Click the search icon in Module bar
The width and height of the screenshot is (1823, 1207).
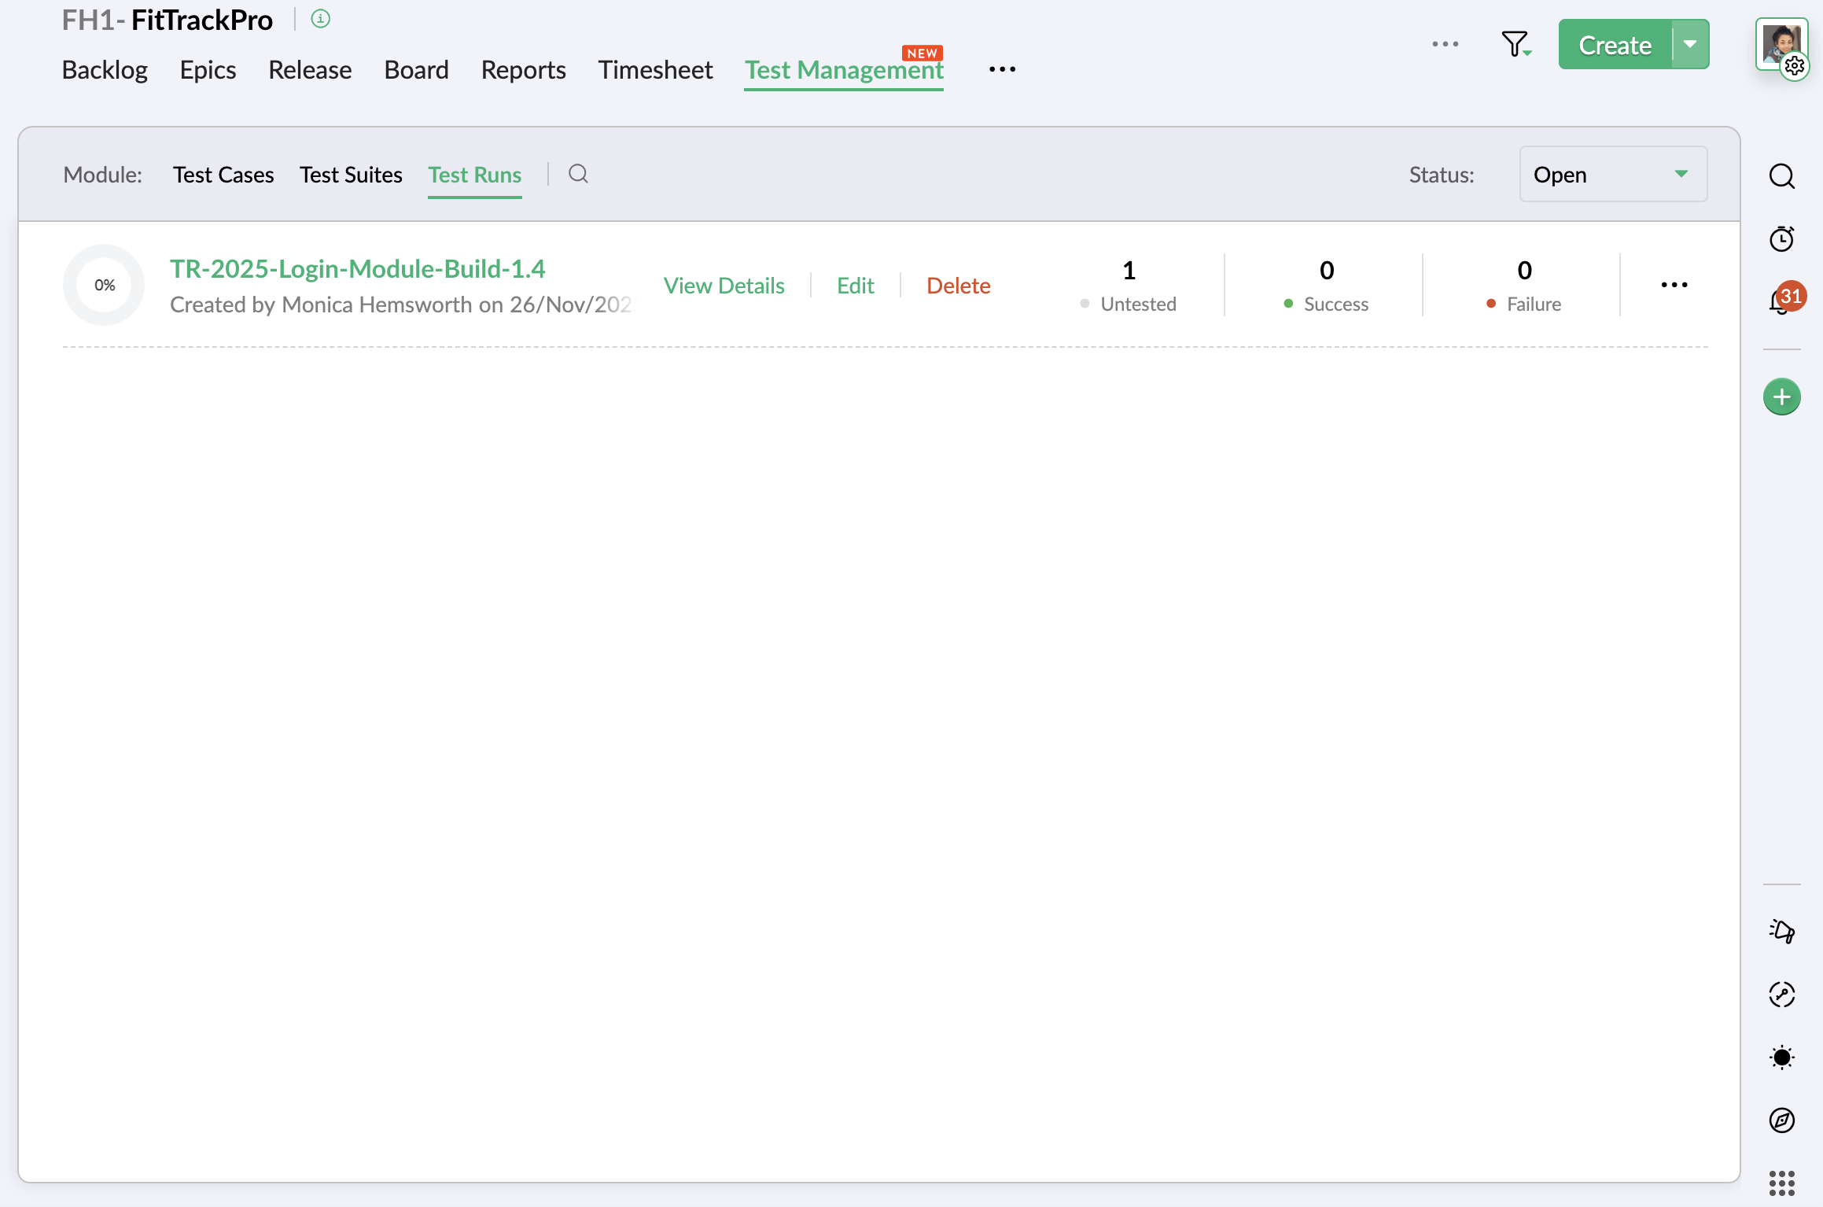tap(578, 174)
